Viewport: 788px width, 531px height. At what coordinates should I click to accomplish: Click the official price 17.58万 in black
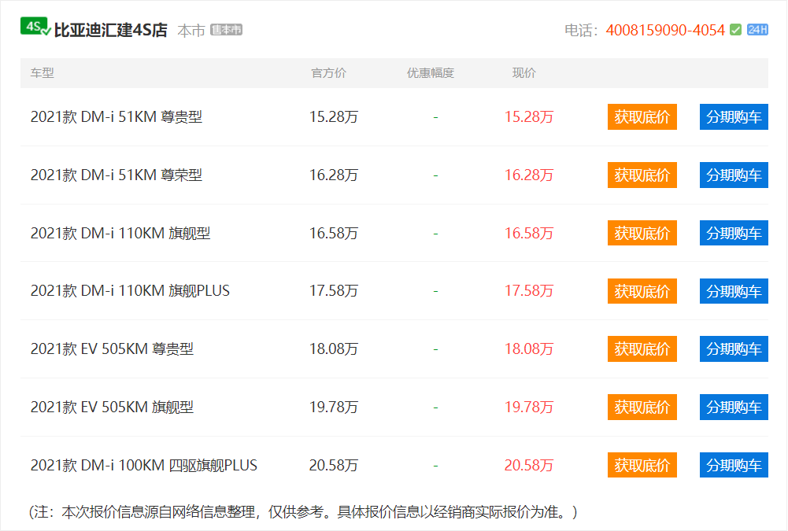[x=334, y=291]
